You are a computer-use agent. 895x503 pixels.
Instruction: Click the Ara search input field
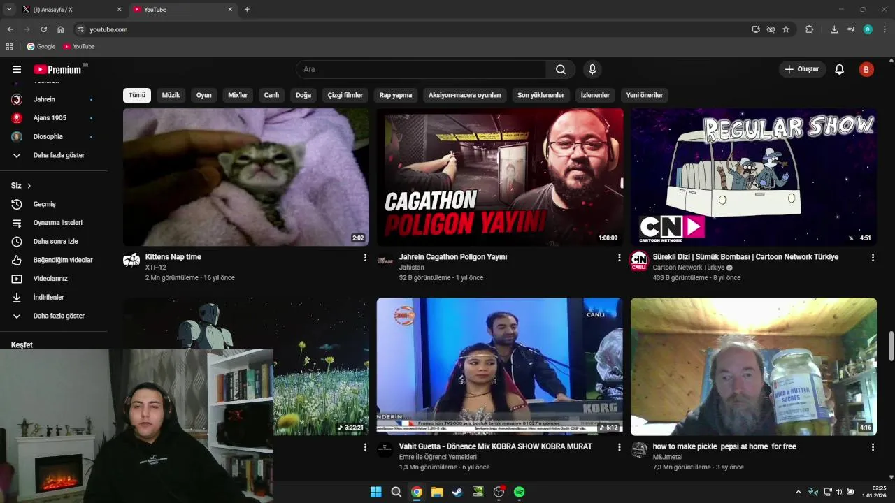421,69
